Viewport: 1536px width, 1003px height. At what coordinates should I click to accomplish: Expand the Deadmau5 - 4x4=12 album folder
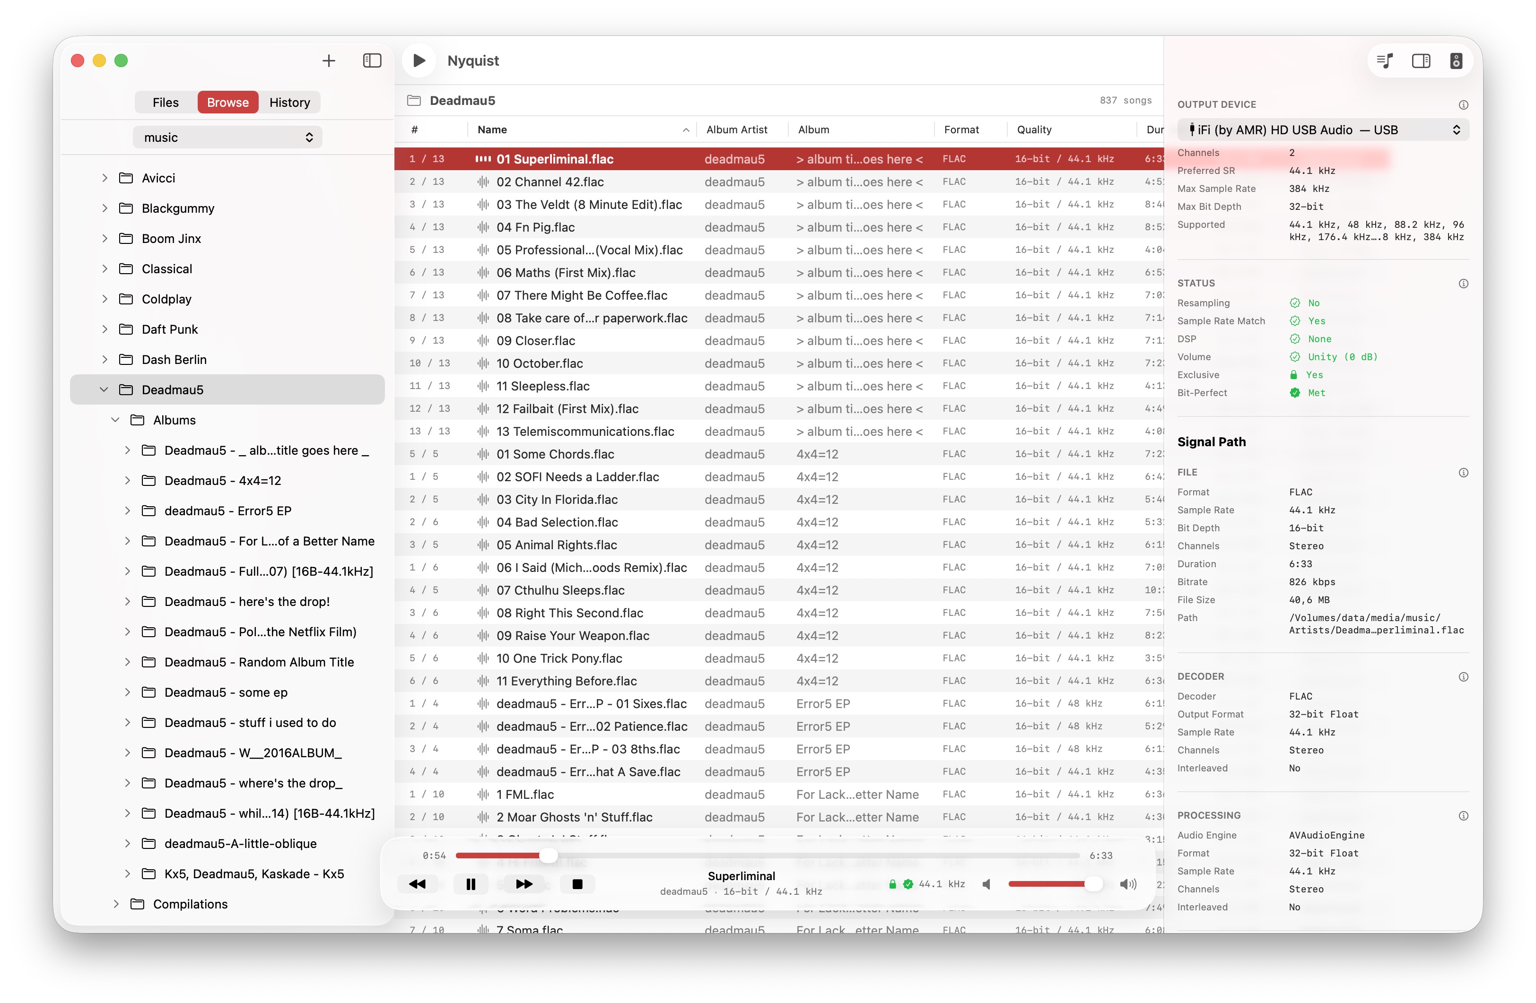pos(127,481)
